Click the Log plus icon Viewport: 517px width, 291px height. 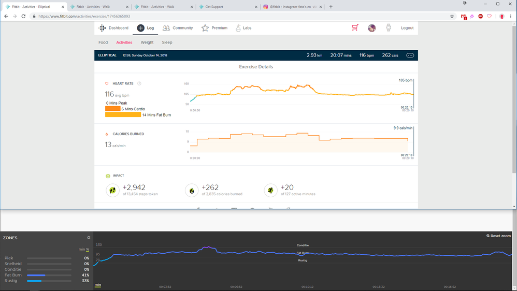tap(140, 28)
